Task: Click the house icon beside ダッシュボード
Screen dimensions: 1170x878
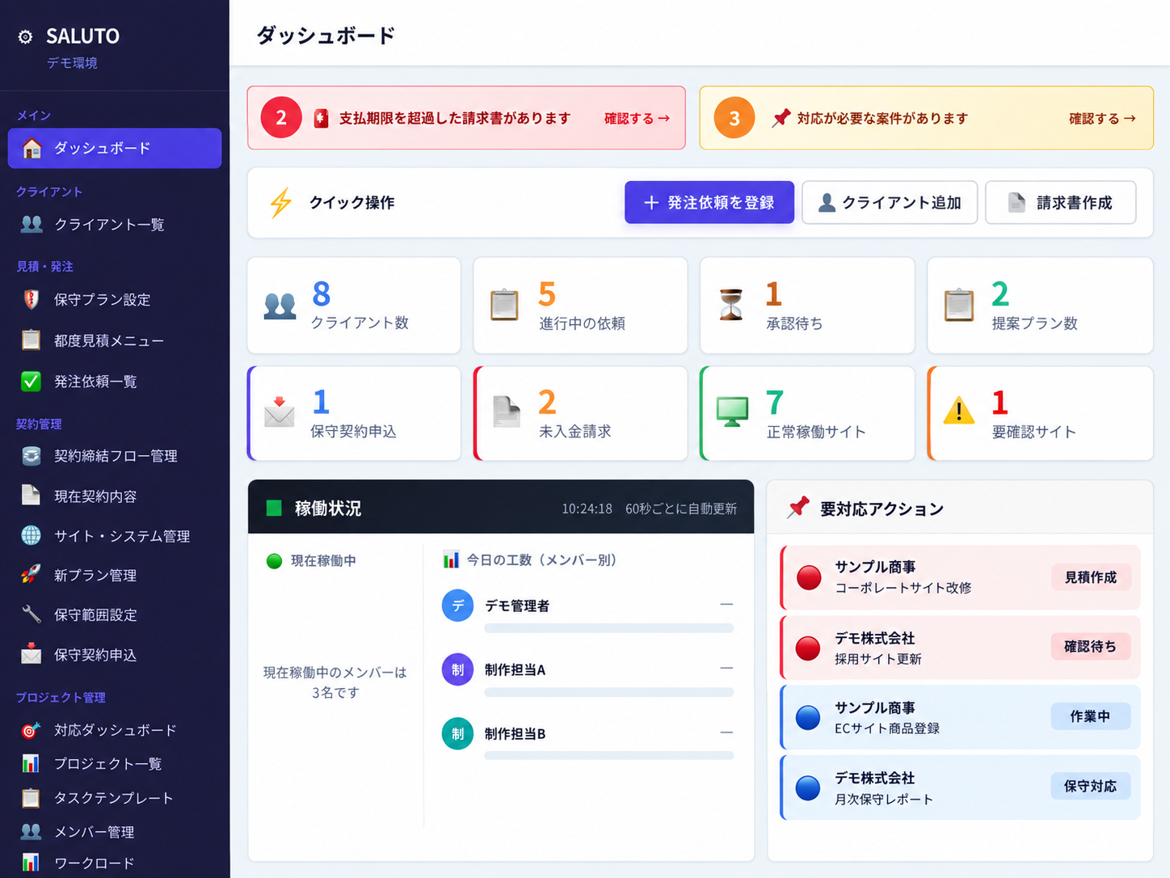Action: (32, 148)
